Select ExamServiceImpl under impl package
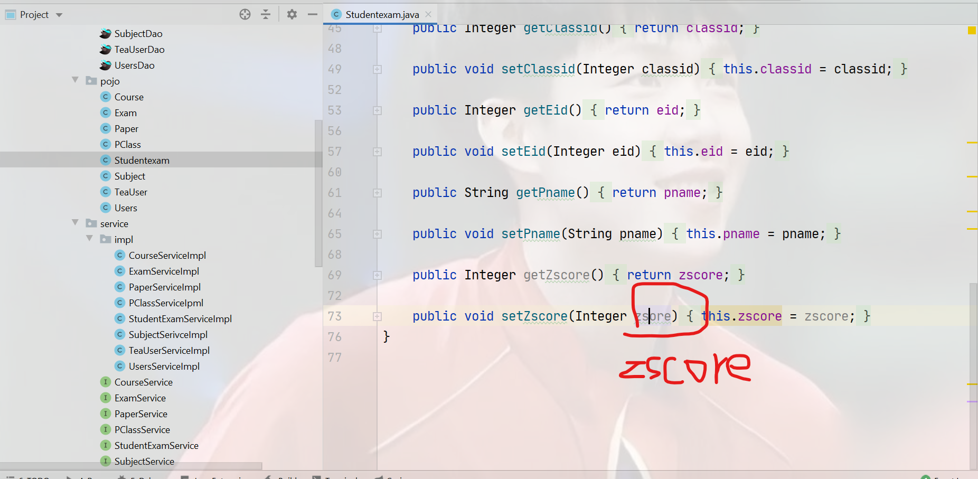 coord(164,271)
